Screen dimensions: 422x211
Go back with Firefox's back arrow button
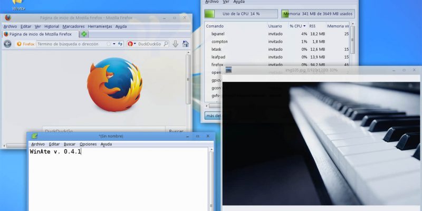coord(7,44)
